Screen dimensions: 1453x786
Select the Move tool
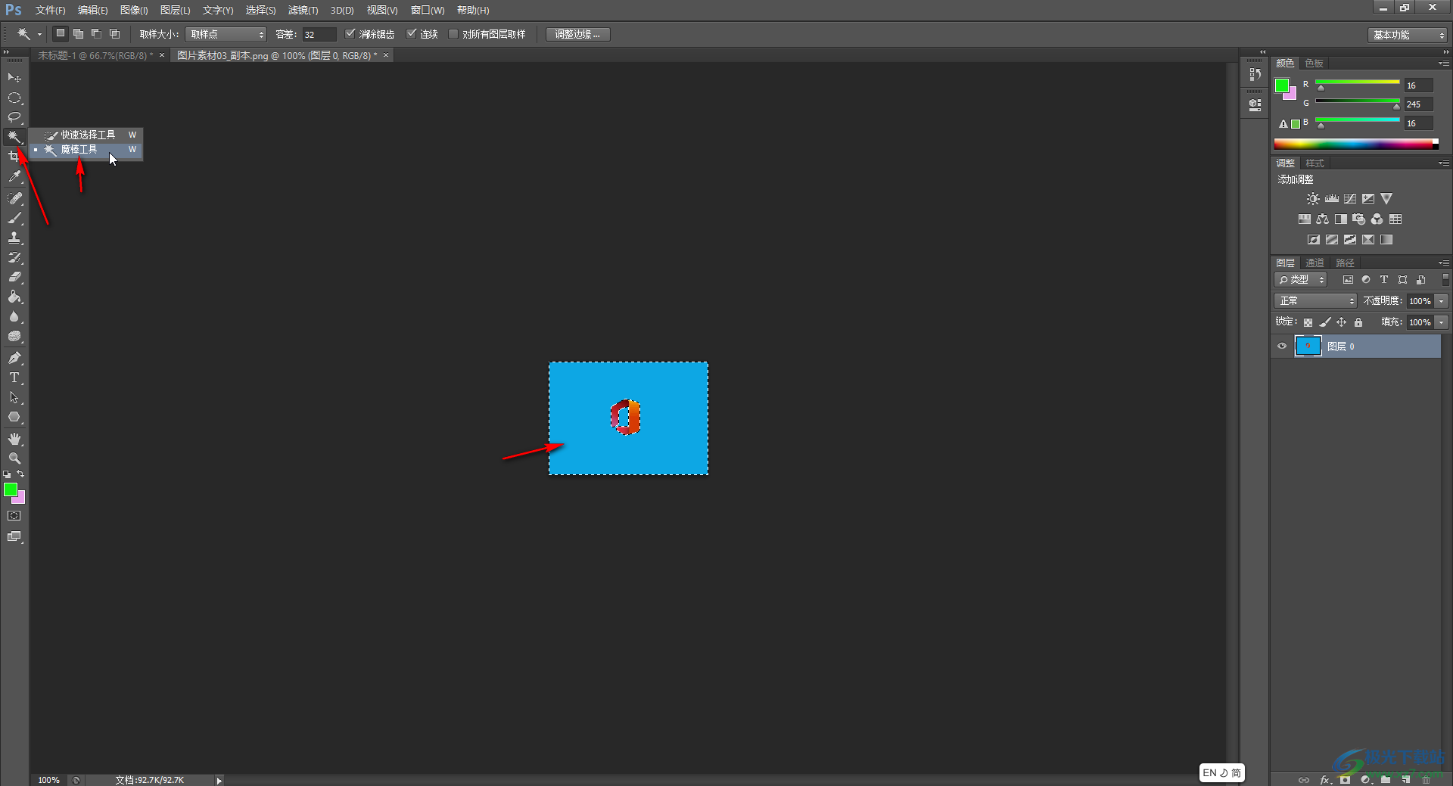click(14, 78)
